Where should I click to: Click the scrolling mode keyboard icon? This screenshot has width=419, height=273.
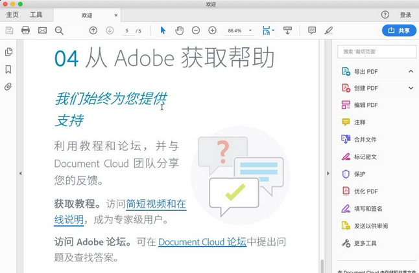coord(287,30)
